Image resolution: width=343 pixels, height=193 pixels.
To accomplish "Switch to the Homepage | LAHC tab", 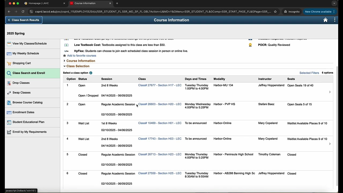I will [x=44, y=3].
